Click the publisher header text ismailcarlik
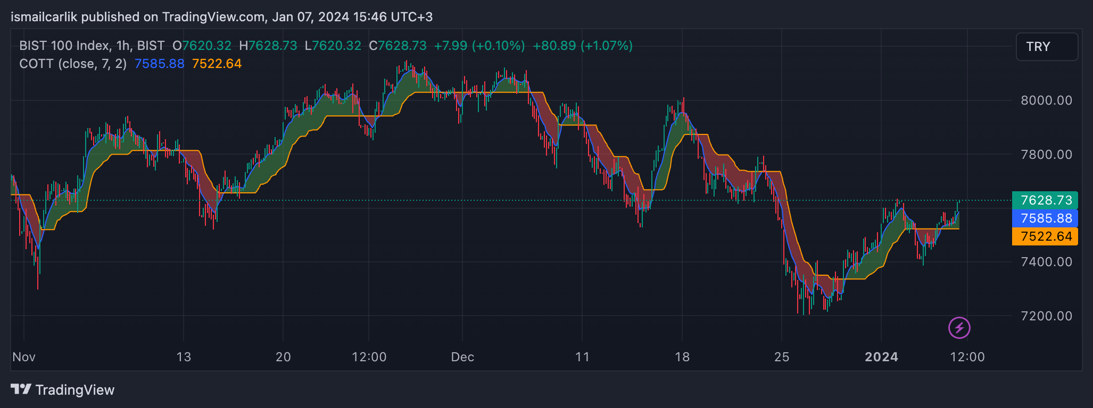The width and height of the screenshot is (1093, 408). coord(44,17)
